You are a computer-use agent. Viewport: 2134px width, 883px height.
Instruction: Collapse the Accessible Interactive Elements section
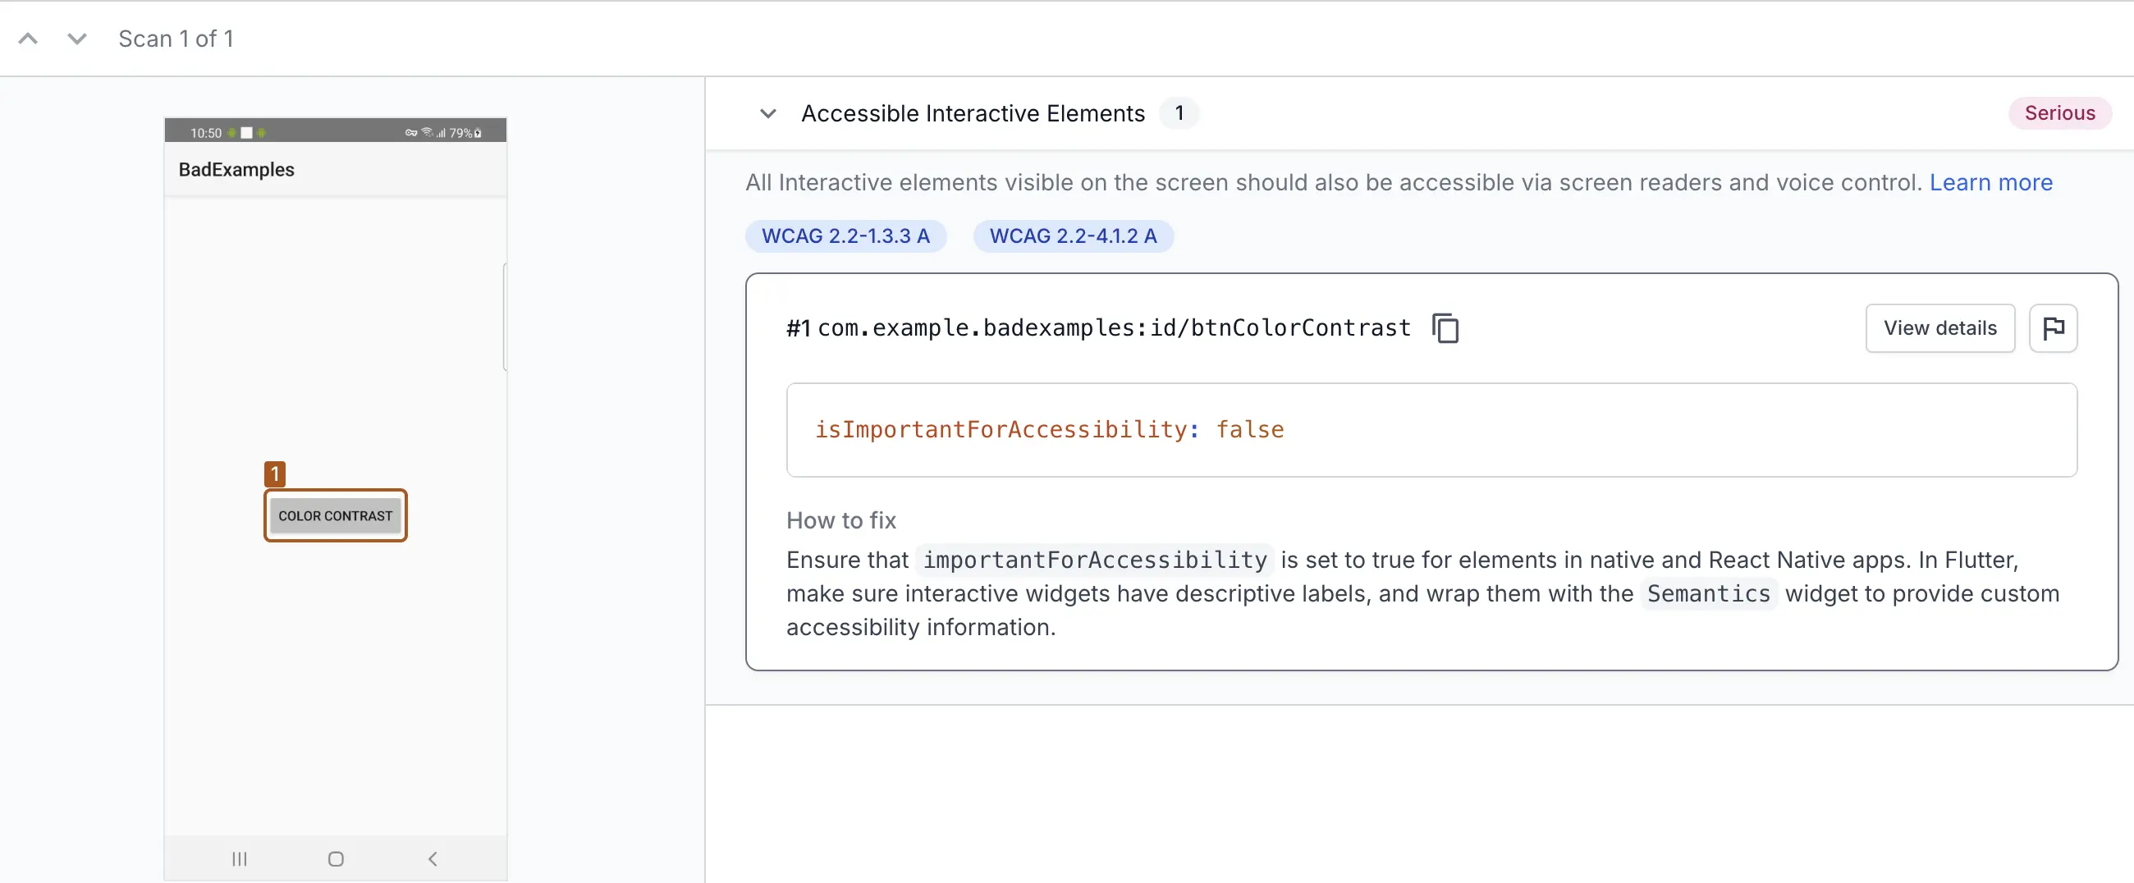click(x=768, y=113)
